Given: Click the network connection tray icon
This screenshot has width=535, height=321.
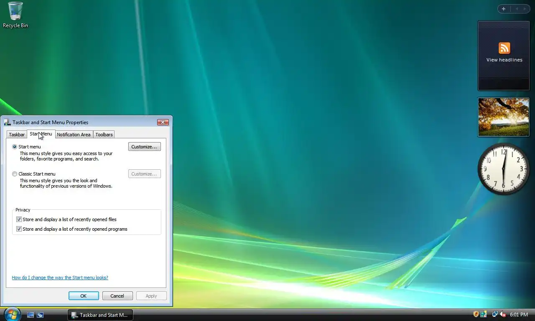Looking at the screenshot, I should click(495, 314).
